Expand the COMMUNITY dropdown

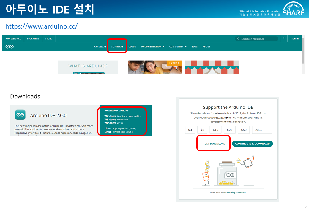178,47
